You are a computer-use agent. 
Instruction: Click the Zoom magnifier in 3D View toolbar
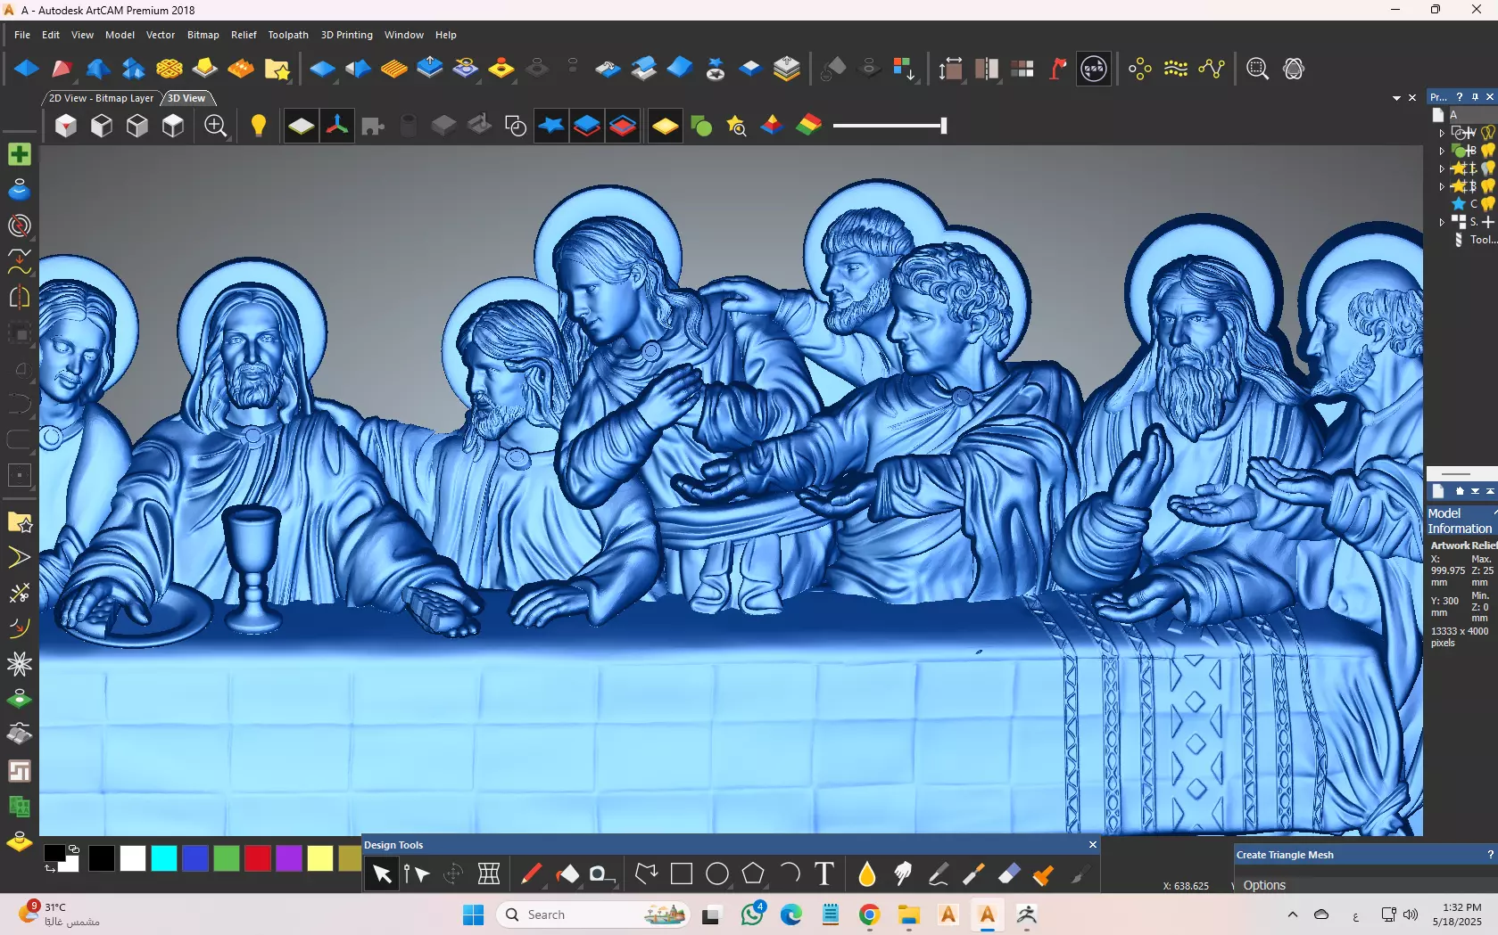click(x=216, y=126)
